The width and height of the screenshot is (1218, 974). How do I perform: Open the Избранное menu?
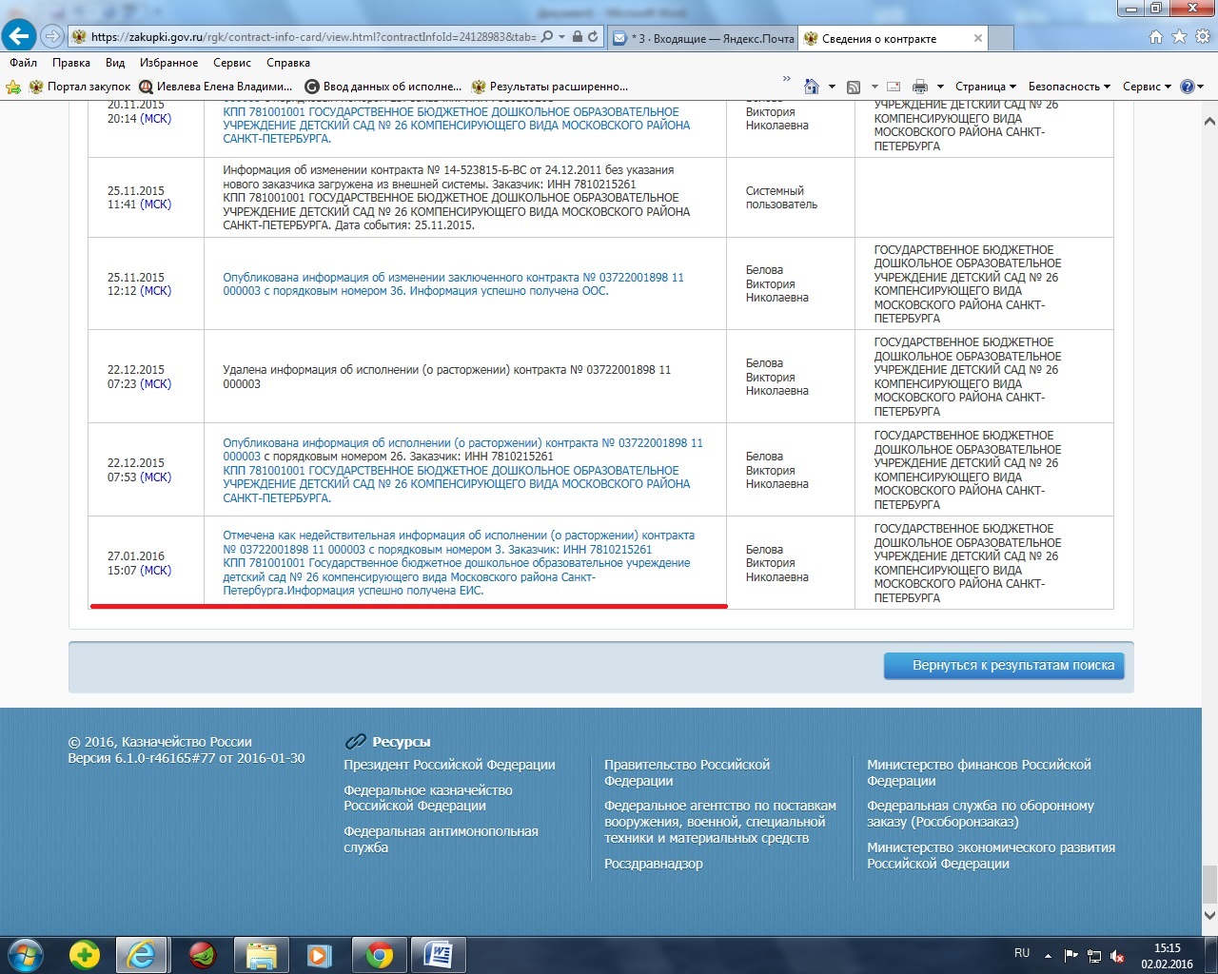pyautogui.click(x=168, y=63)
